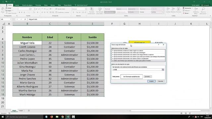Click the Windows taskbar search box
Screen dimensions: 212x119
24,117
